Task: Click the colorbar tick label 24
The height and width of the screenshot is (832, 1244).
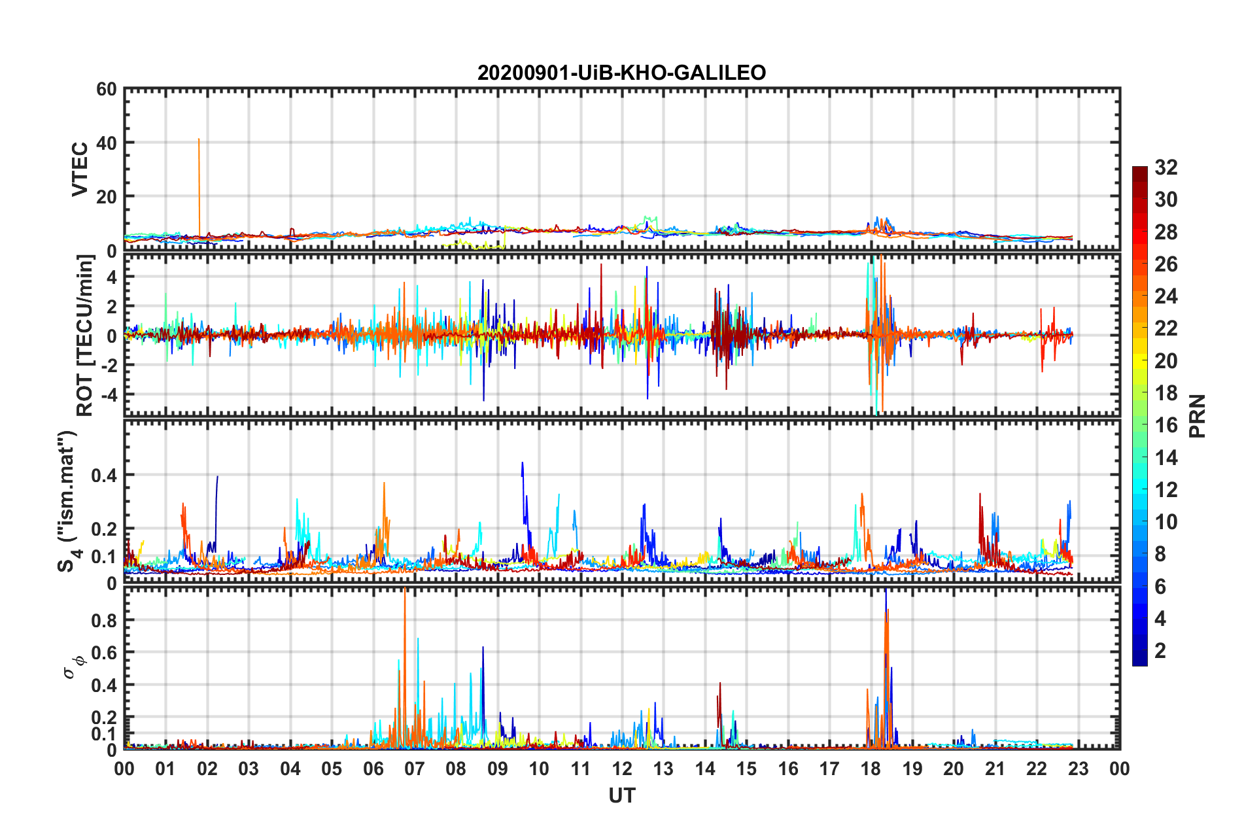Action: (1166, 296)
